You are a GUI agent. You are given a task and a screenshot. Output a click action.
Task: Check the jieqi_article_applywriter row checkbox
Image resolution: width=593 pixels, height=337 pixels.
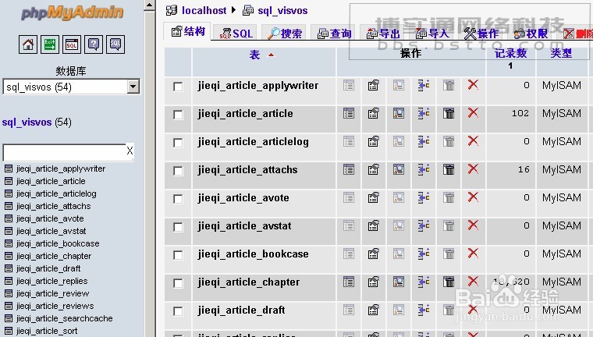pyautogui.click(x=178, y=87)
